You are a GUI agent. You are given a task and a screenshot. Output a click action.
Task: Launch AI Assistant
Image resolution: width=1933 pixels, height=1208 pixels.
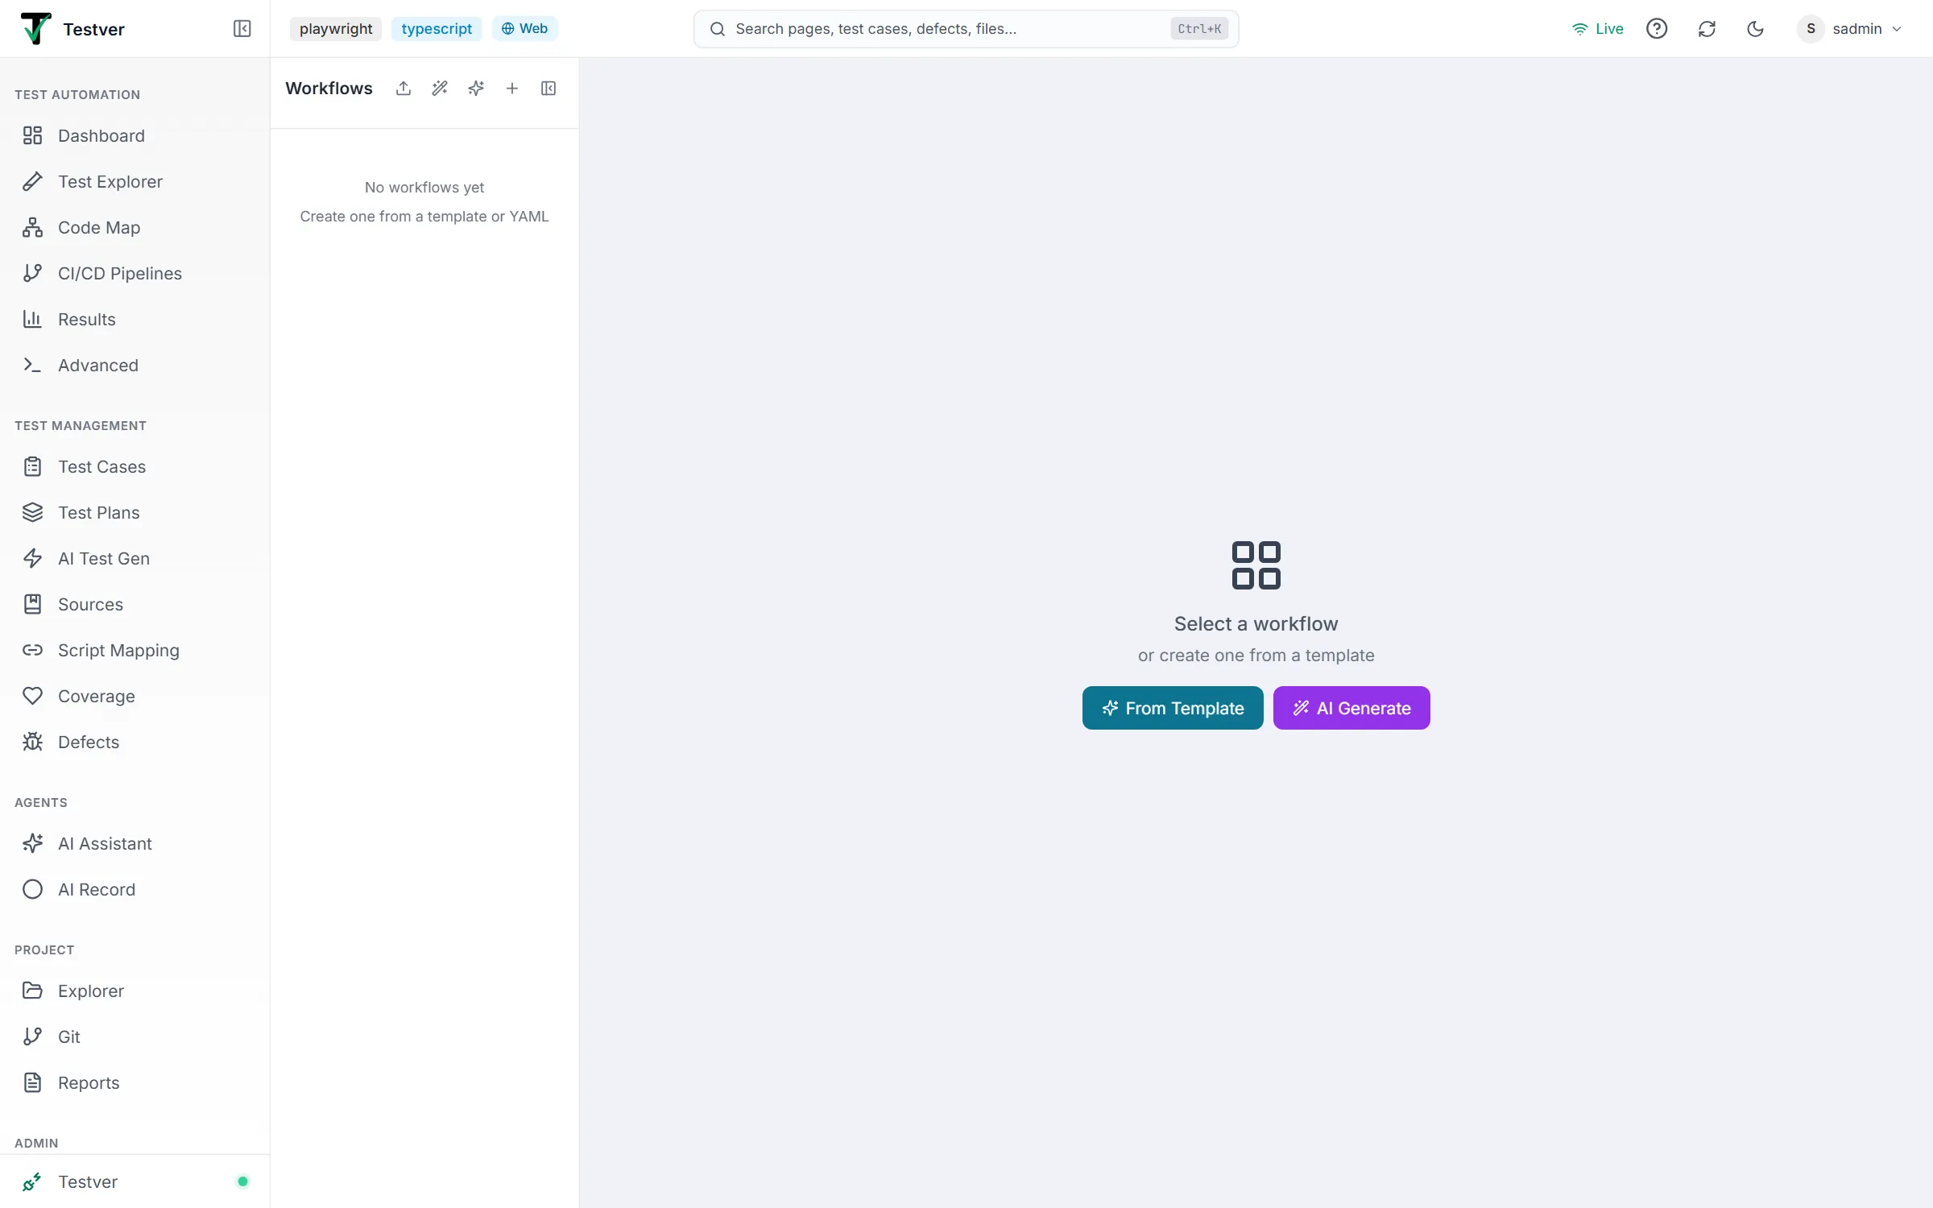tap(135, 843)
